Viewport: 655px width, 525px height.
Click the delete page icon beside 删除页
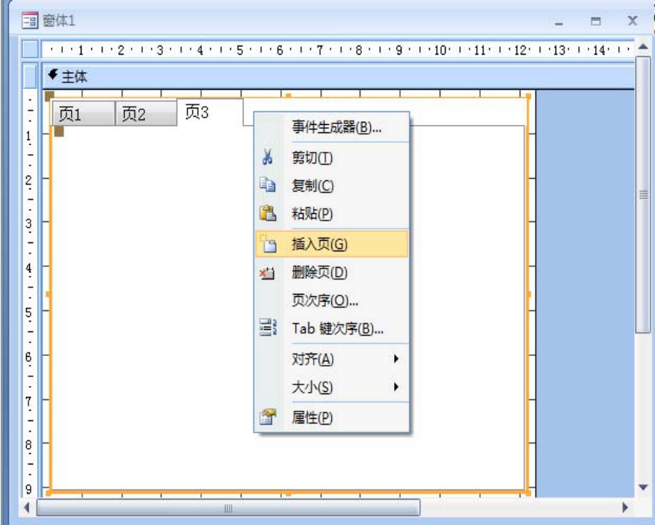[268, 273]
